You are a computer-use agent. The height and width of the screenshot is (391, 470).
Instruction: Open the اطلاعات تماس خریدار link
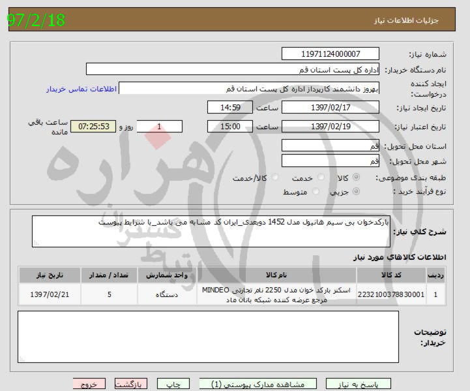pos(81,89)
